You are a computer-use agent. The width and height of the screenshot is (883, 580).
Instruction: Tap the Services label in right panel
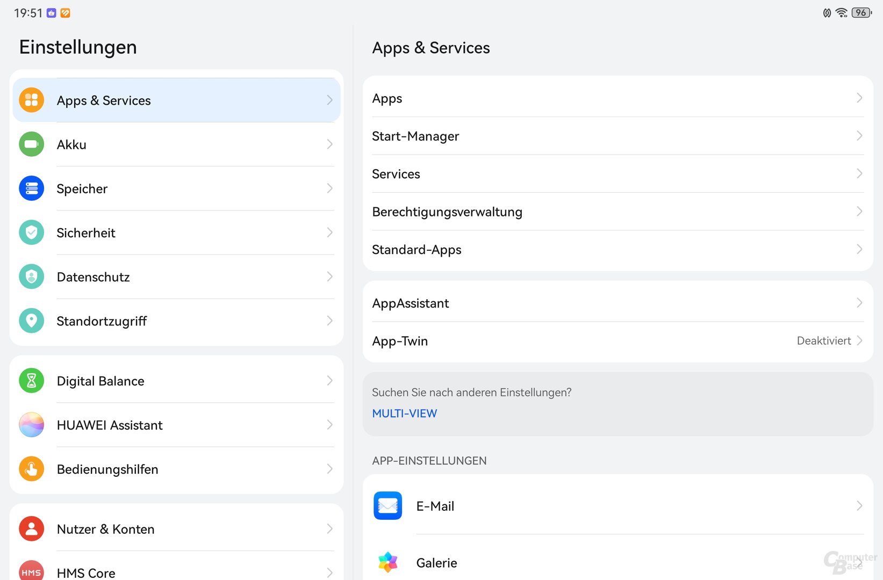[x=396, y=174]
